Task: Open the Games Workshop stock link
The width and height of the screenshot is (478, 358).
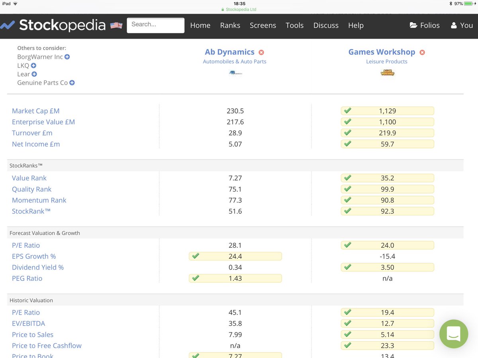Action: coord(382,52)
